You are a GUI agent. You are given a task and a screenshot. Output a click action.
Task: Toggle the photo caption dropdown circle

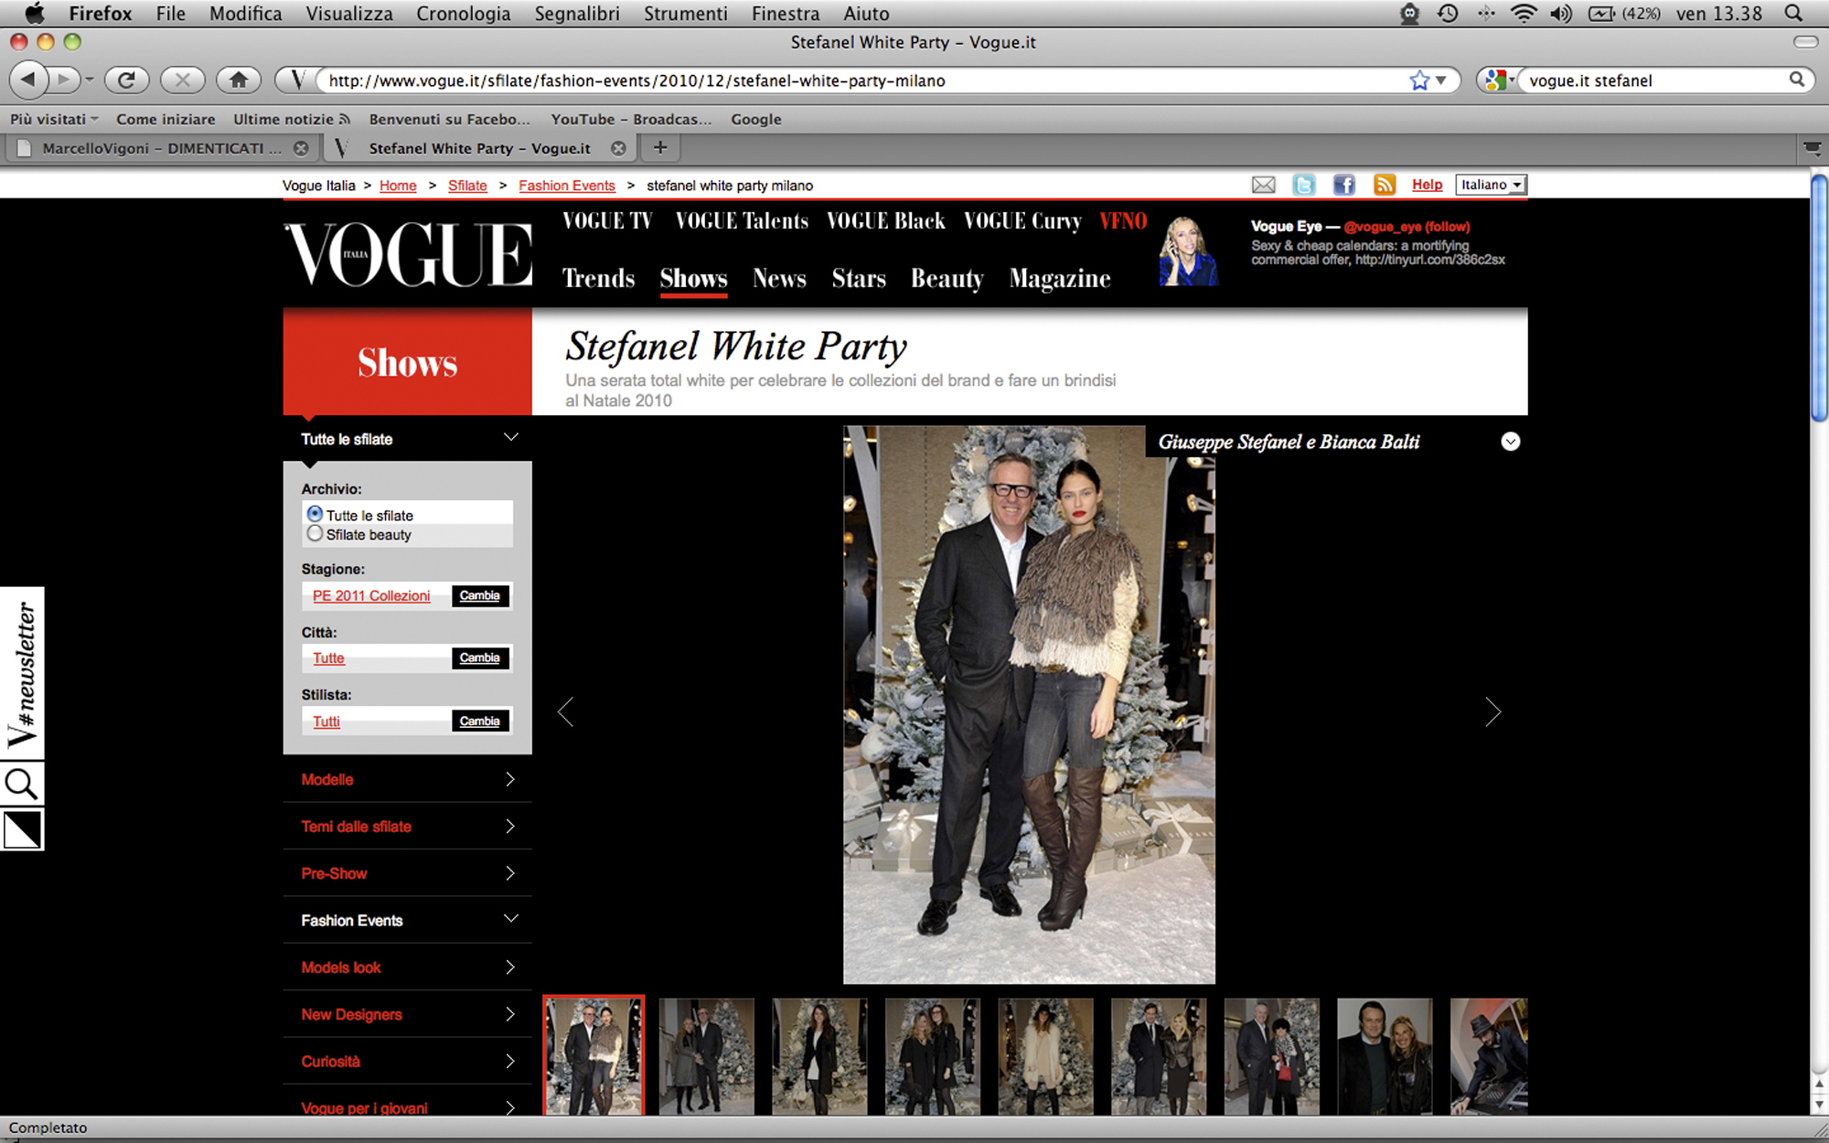tap(1510, 442)
